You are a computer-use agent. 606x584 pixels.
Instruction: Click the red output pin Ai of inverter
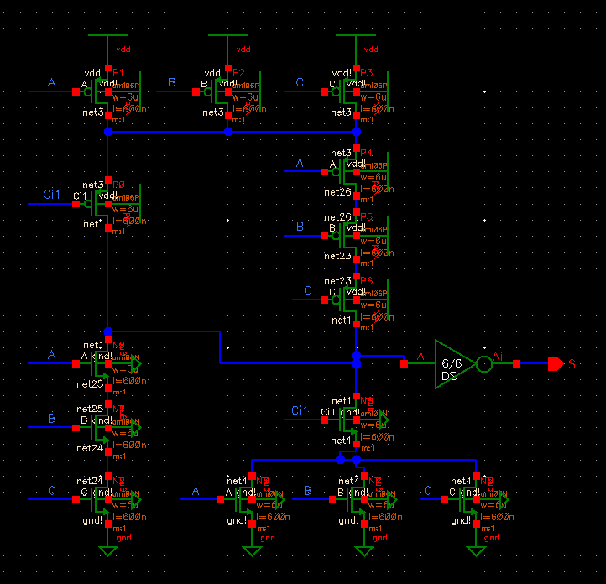click(x=516, y=364)
